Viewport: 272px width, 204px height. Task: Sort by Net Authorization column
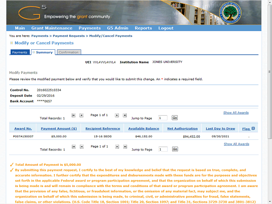click(x=182, y=128)
